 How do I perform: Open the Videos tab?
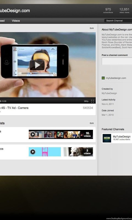[16, 21]
